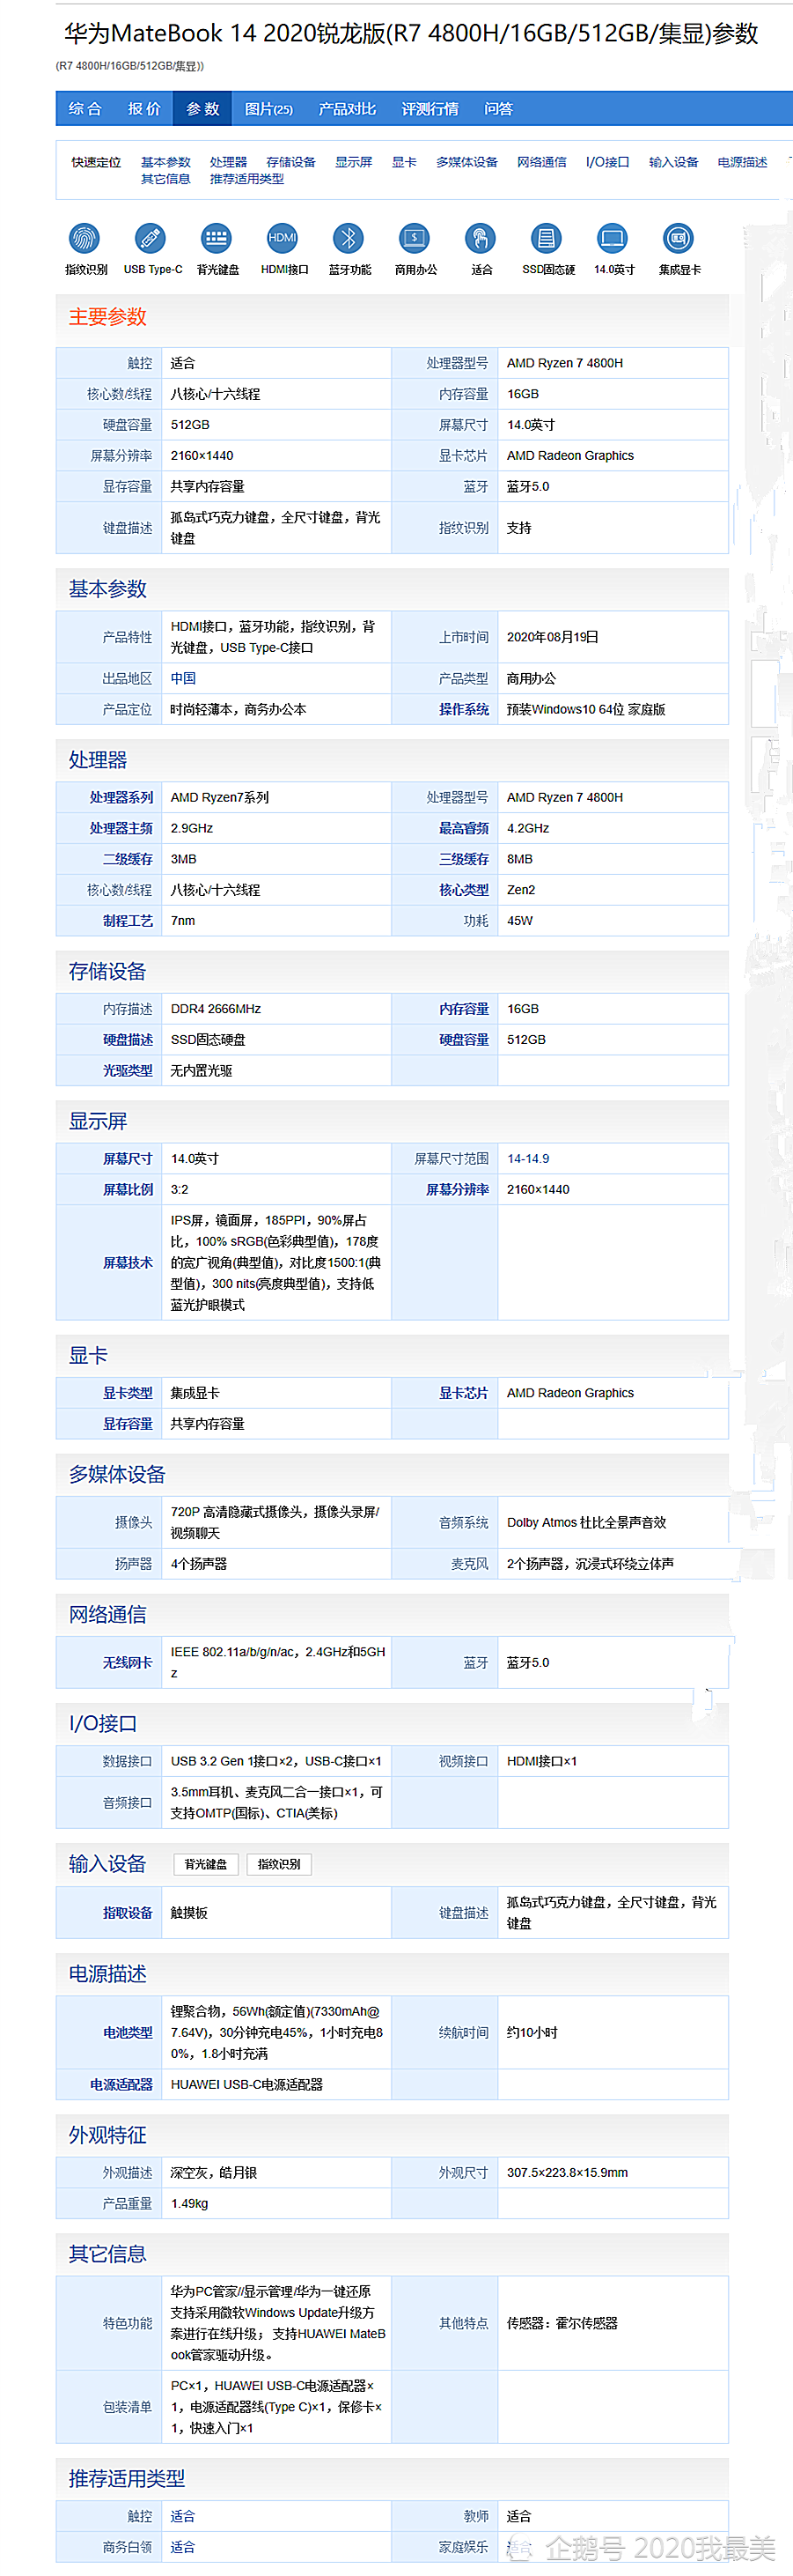793x2576 pixels.
Task: Select the 45W power consumption value
Action: point(519,921)
